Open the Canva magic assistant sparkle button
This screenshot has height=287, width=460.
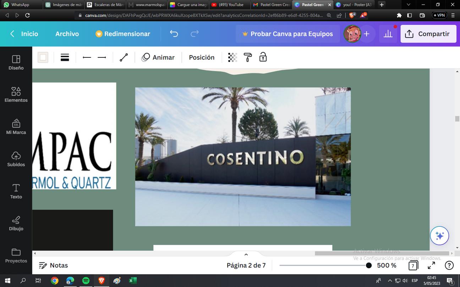click(439, 236)
